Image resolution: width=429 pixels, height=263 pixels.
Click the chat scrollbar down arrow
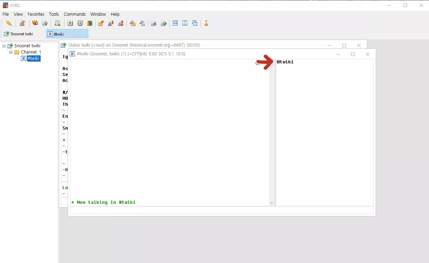click(x=272, y=203)
